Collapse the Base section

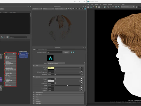(x=34, y=65)
